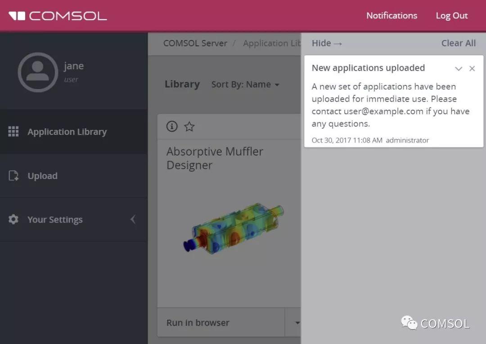This screenshot has height=344, width=486.
Task: Click jane's profile avatar
Action: pyautogui.click(x=38, y=72)
